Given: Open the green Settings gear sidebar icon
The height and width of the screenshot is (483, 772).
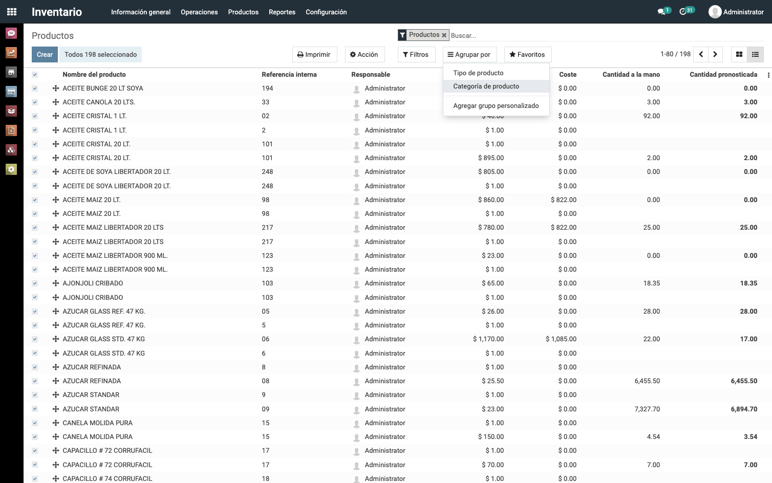Looking at the screenshot, I should click(11, 169).
